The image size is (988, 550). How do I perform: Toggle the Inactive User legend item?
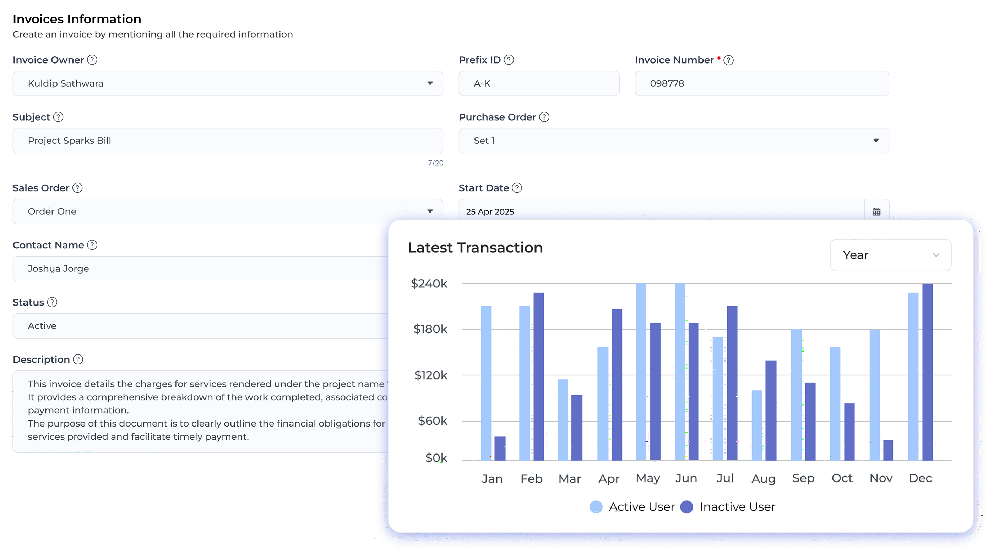tap(729, 506)
